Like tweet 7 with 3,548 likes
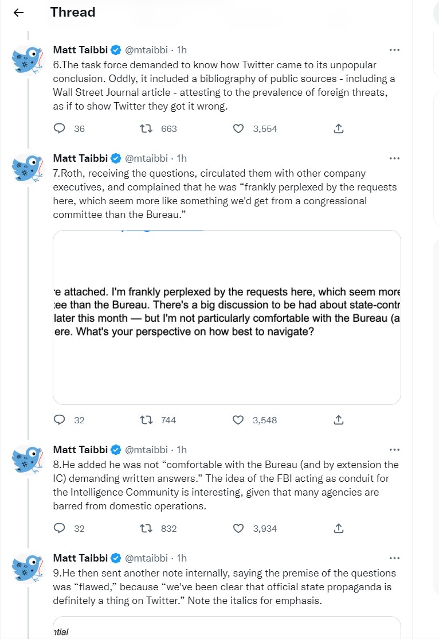 click(238, 420)
